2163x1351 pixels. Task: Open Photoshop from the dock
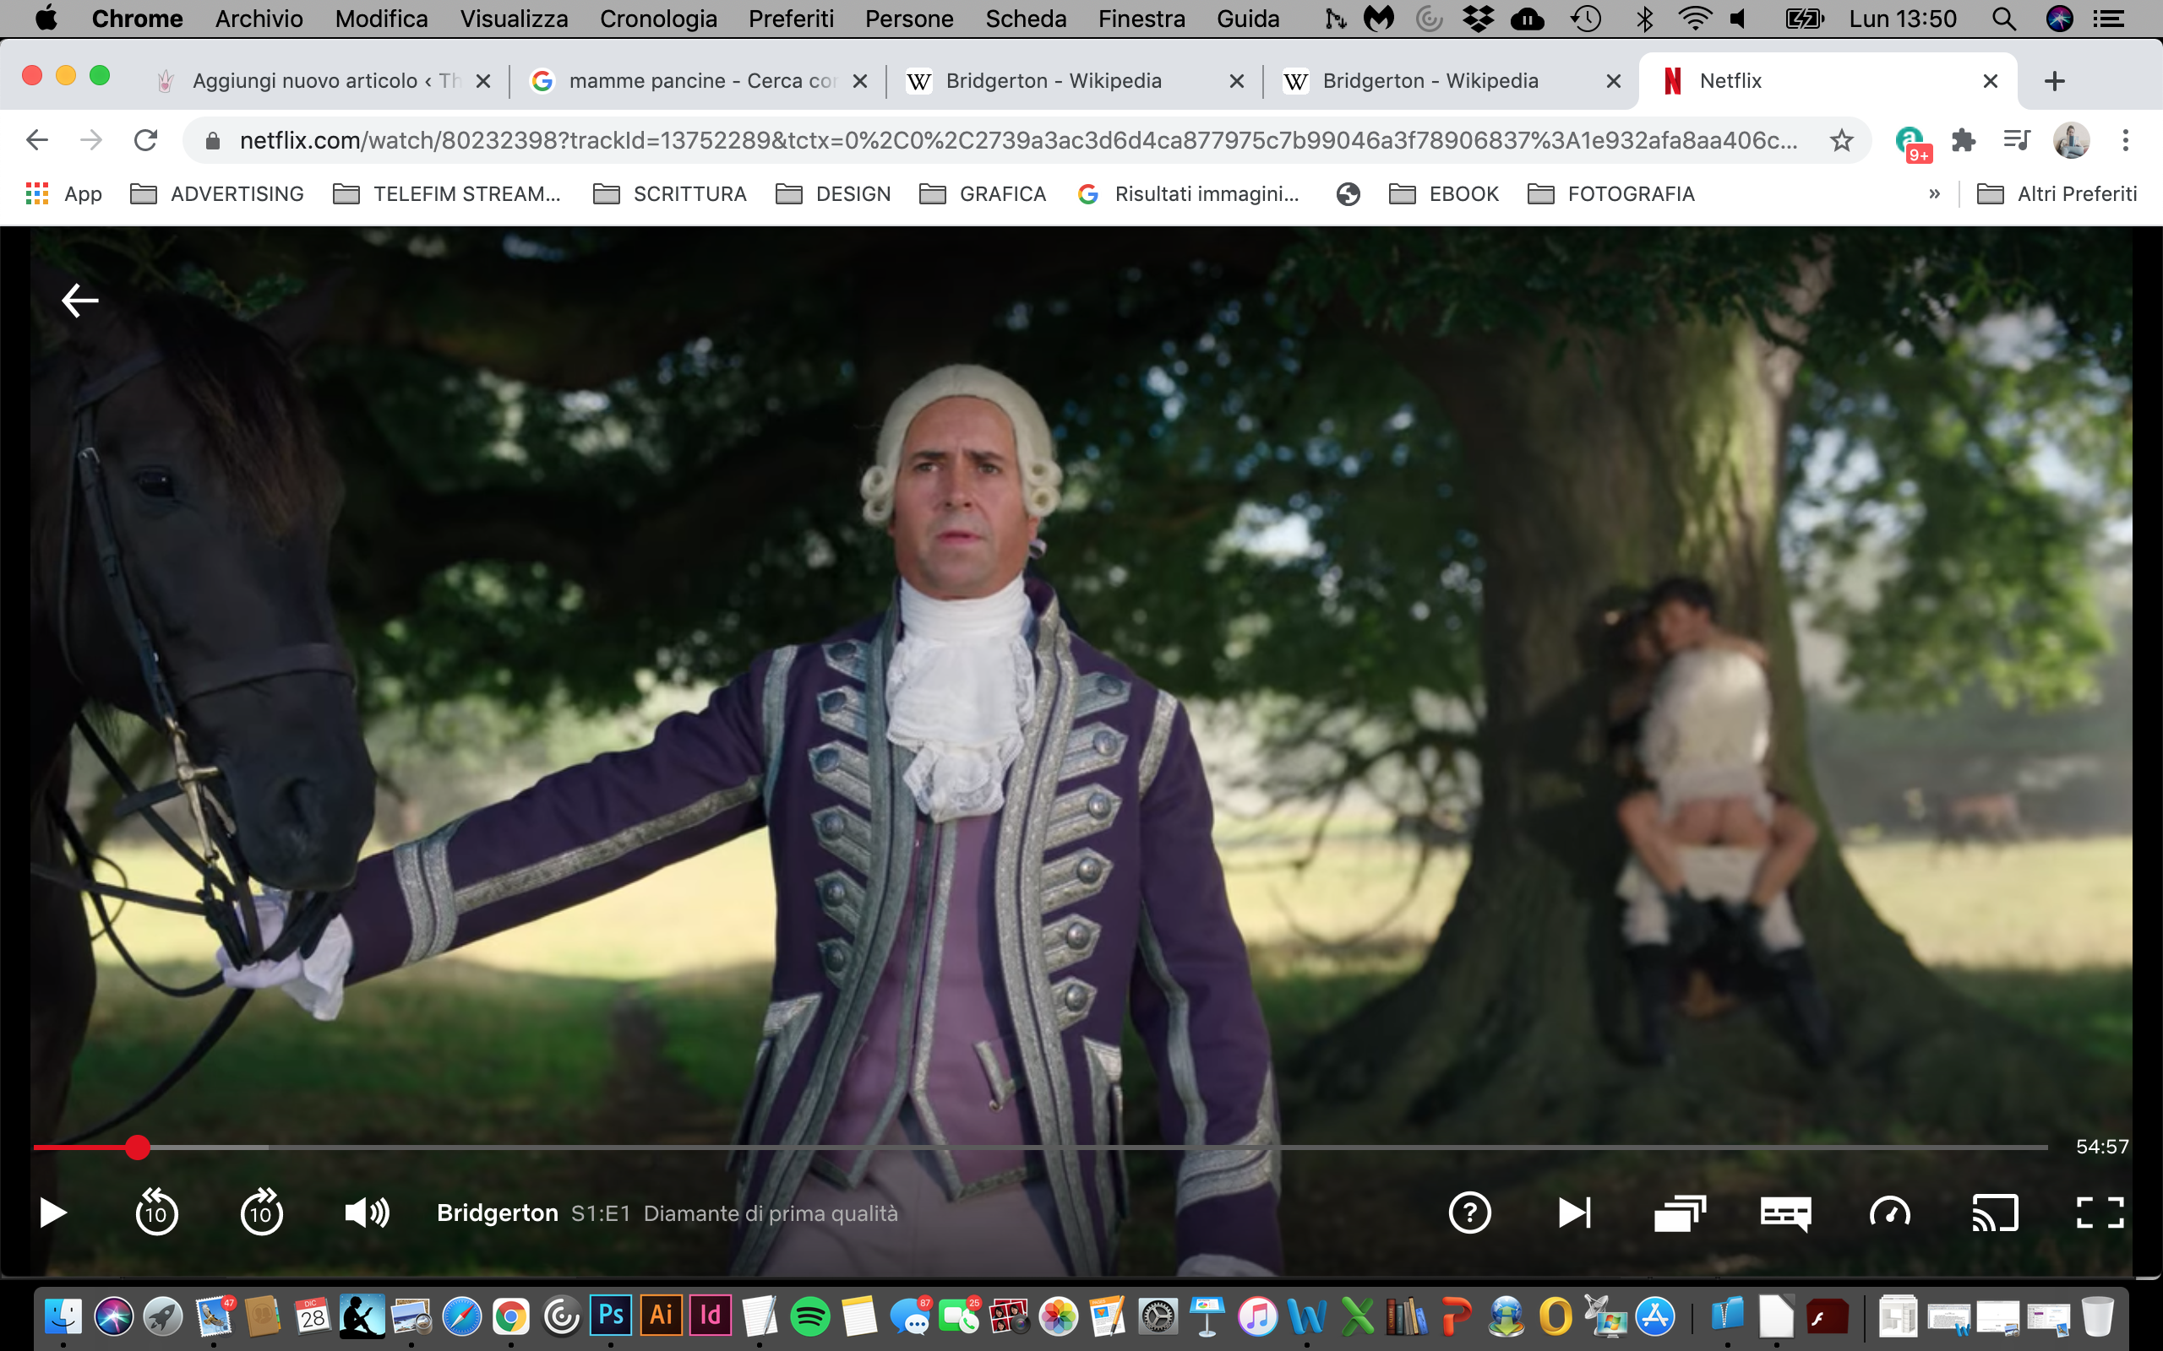[612, 1316]
